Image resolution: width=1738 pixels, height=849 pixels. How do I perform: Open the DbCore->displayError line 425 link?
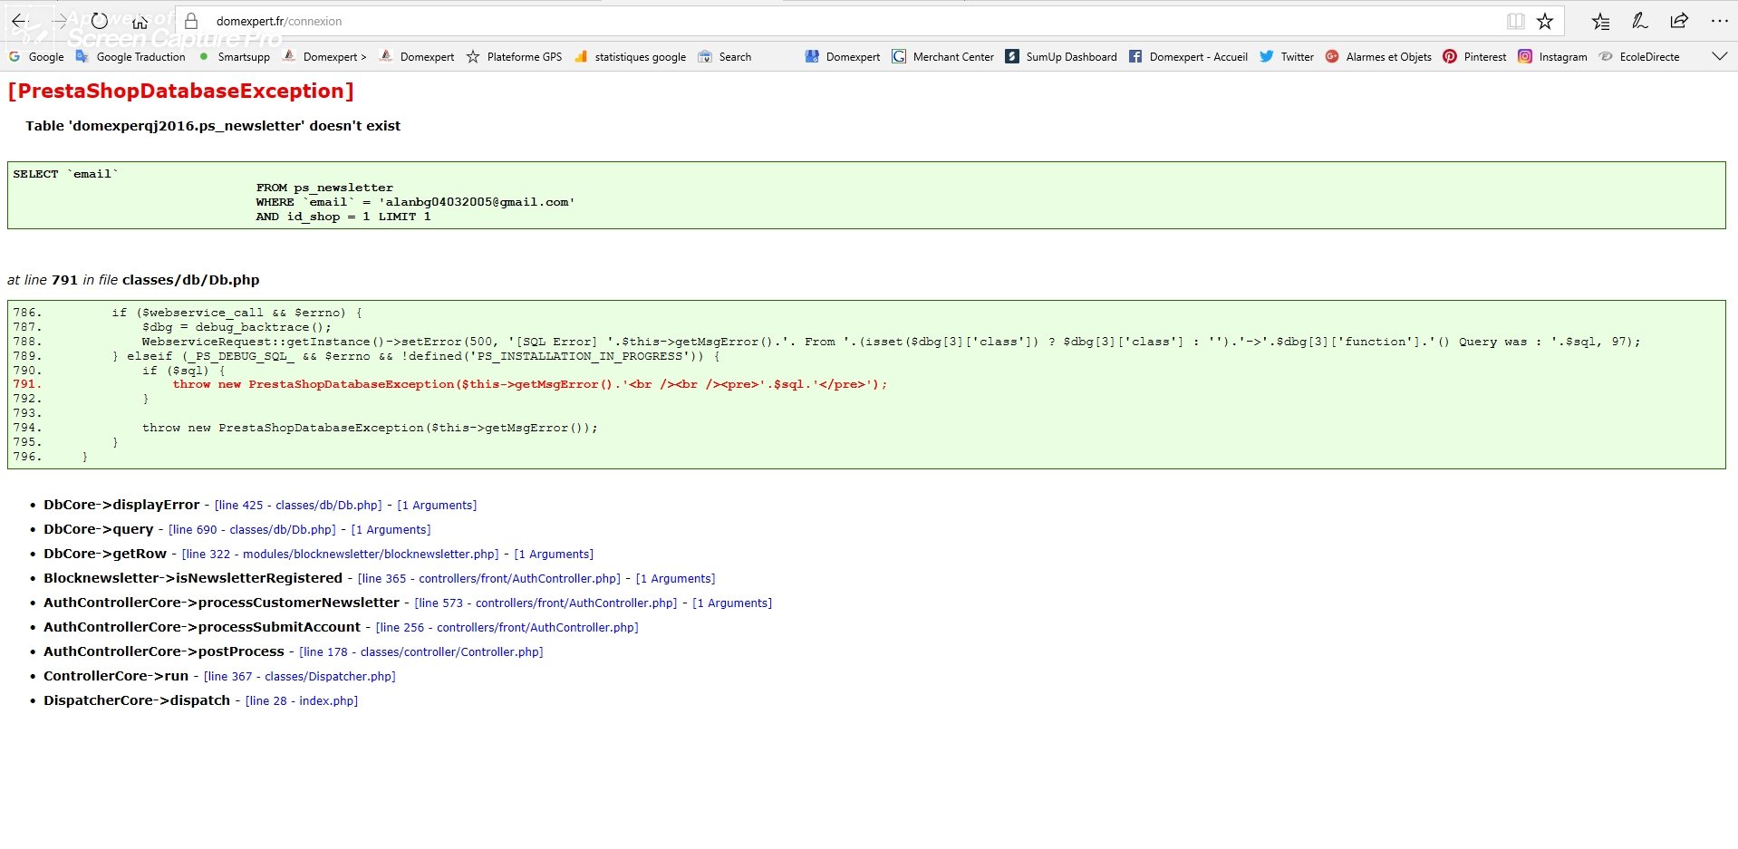pyautogui.click(x=298, y=506)
